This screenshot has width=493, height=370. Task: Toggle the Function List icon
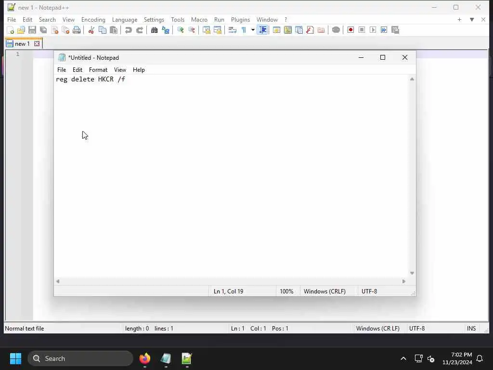(310, 30)
